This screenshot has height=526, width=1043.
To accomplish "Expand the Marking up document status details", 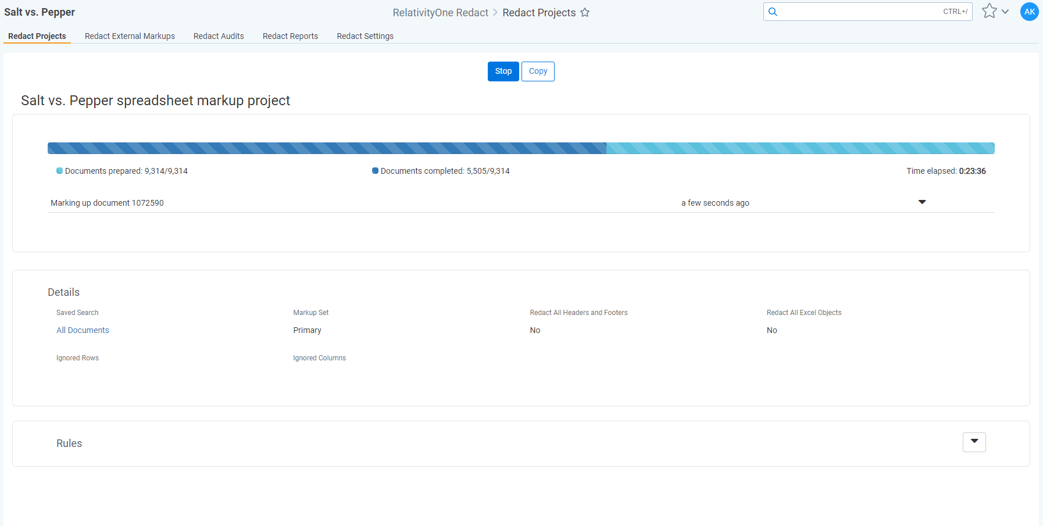I will click(x=922, y=202).
